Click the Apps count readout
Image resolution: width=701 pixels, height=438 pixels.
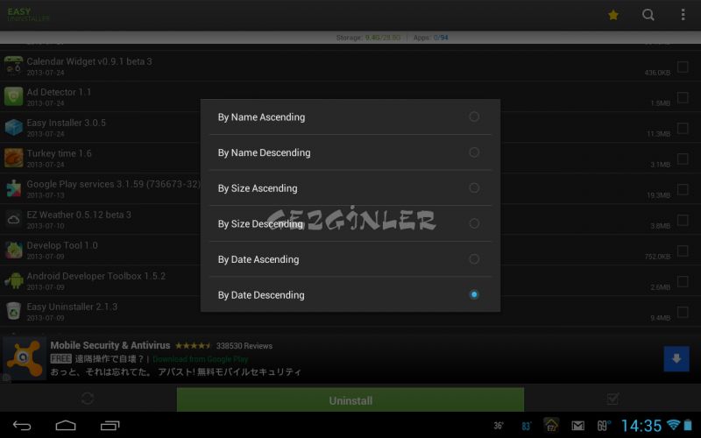tap(430, 38)
